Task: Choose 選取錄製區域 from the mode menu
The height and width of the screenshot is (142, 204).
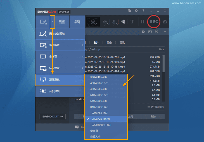Action: (60, 34)
